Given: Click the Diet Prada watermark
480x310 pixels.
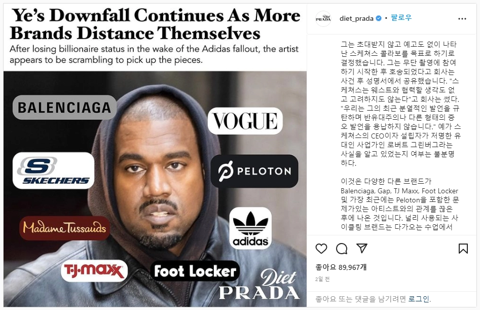Looking at the screenshot, I should pyautogui.click(x=259, y=285).
